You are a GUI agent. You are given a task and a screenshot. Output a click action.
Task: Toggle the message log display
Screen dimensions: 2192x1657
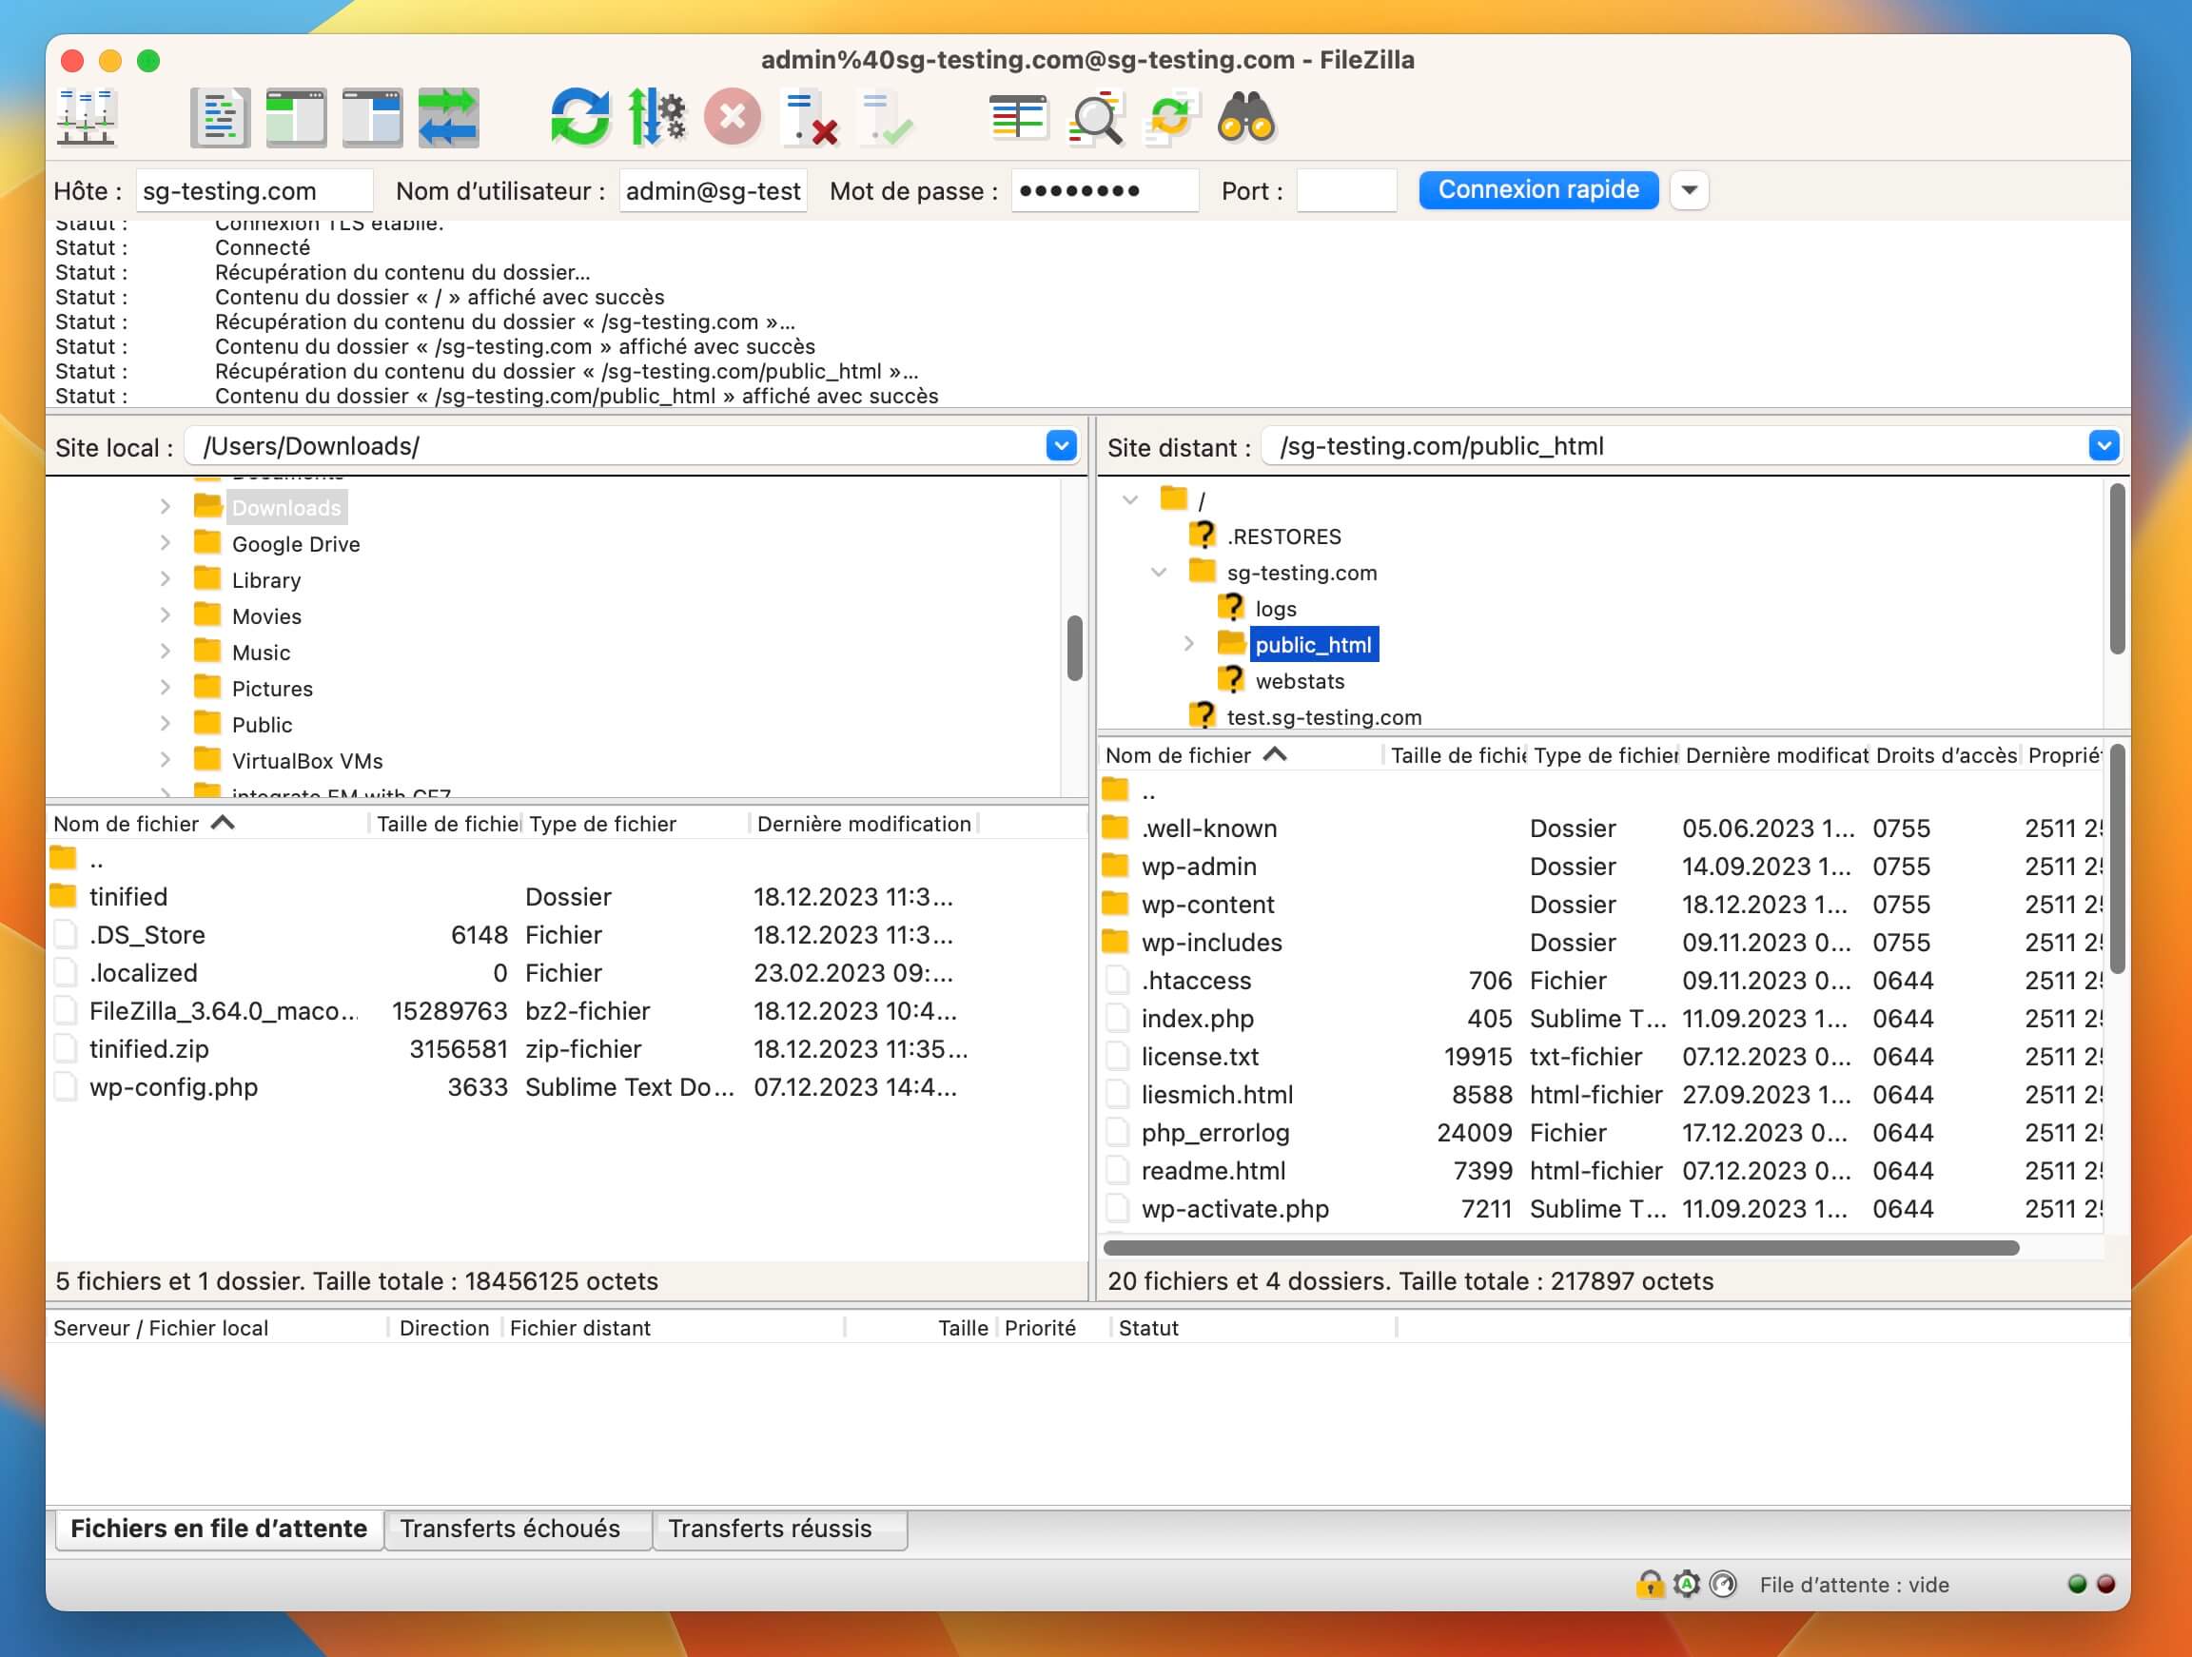coord(220,118)
